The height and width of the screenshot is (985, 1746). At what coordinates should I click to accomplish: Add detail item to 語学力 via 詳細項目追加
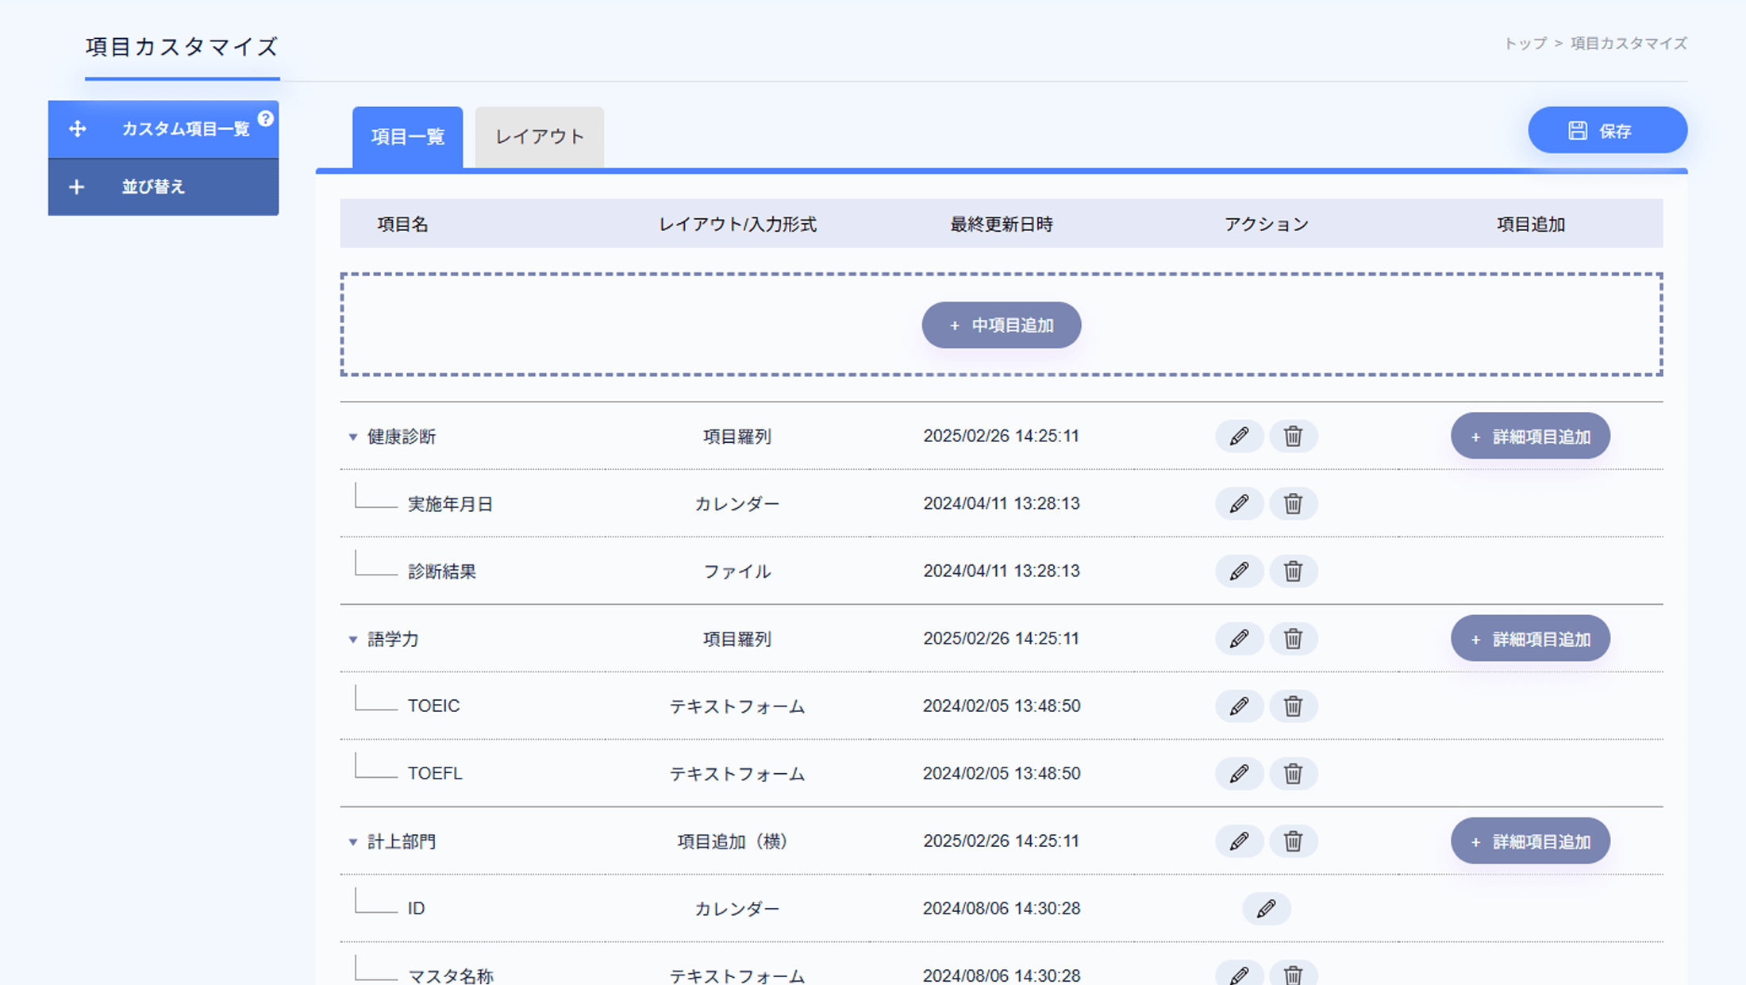click(1529, 638)
